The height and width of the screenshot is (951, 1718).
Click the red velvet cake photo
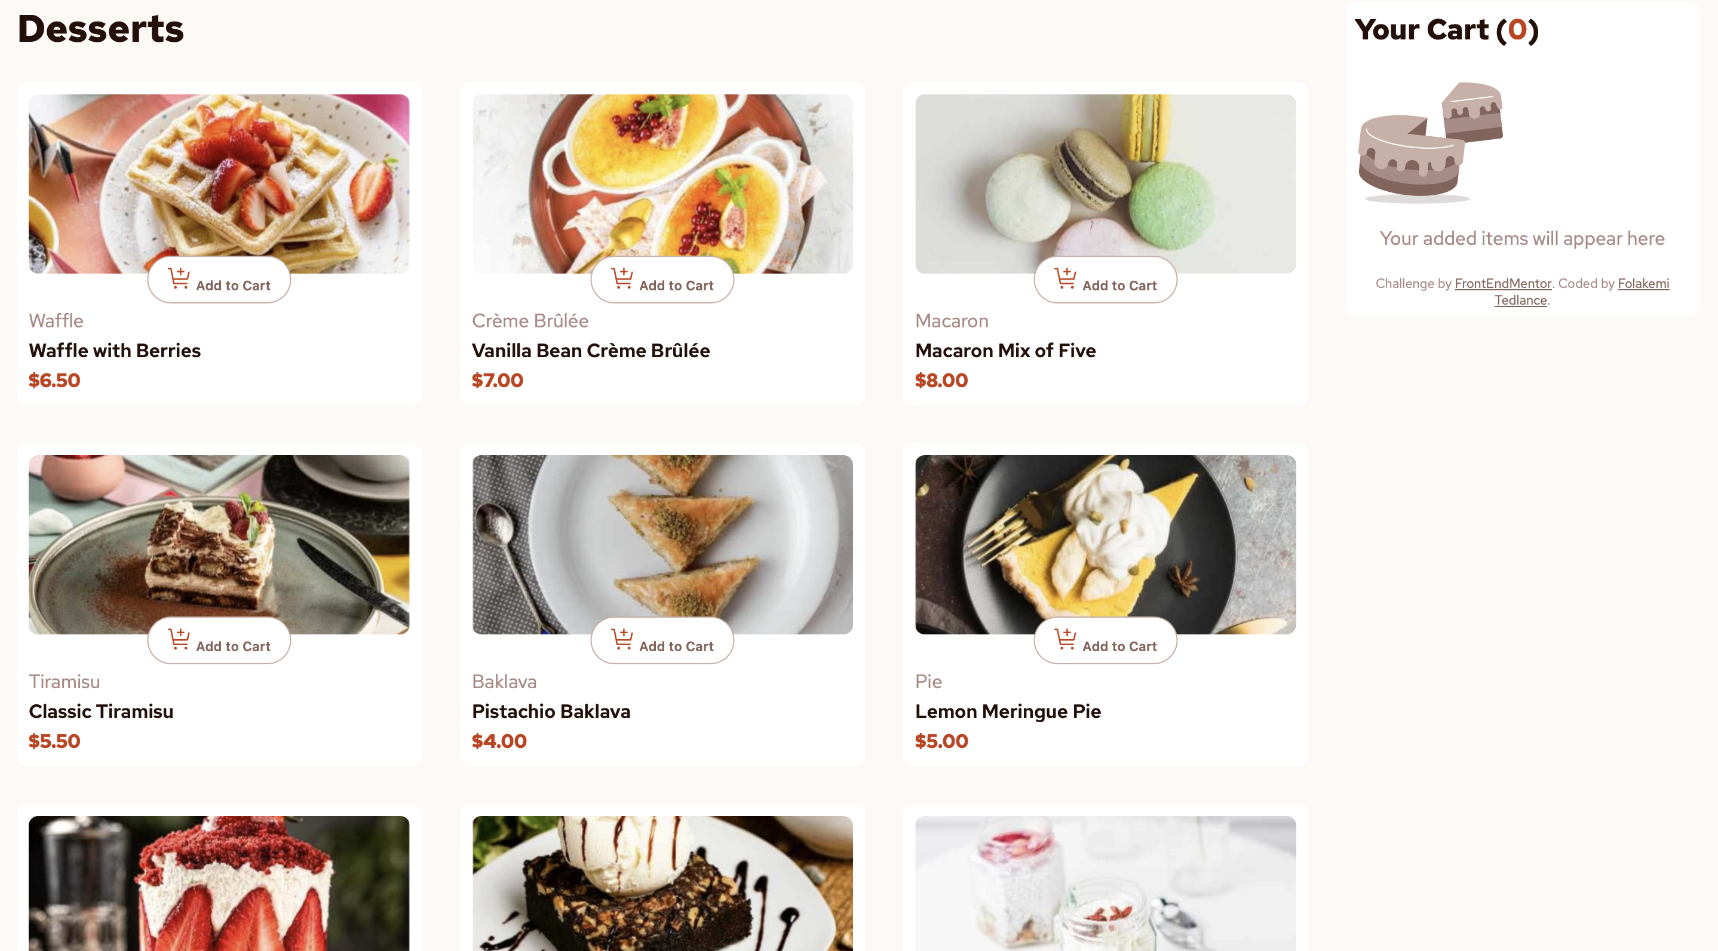click(x=219, y=883)
